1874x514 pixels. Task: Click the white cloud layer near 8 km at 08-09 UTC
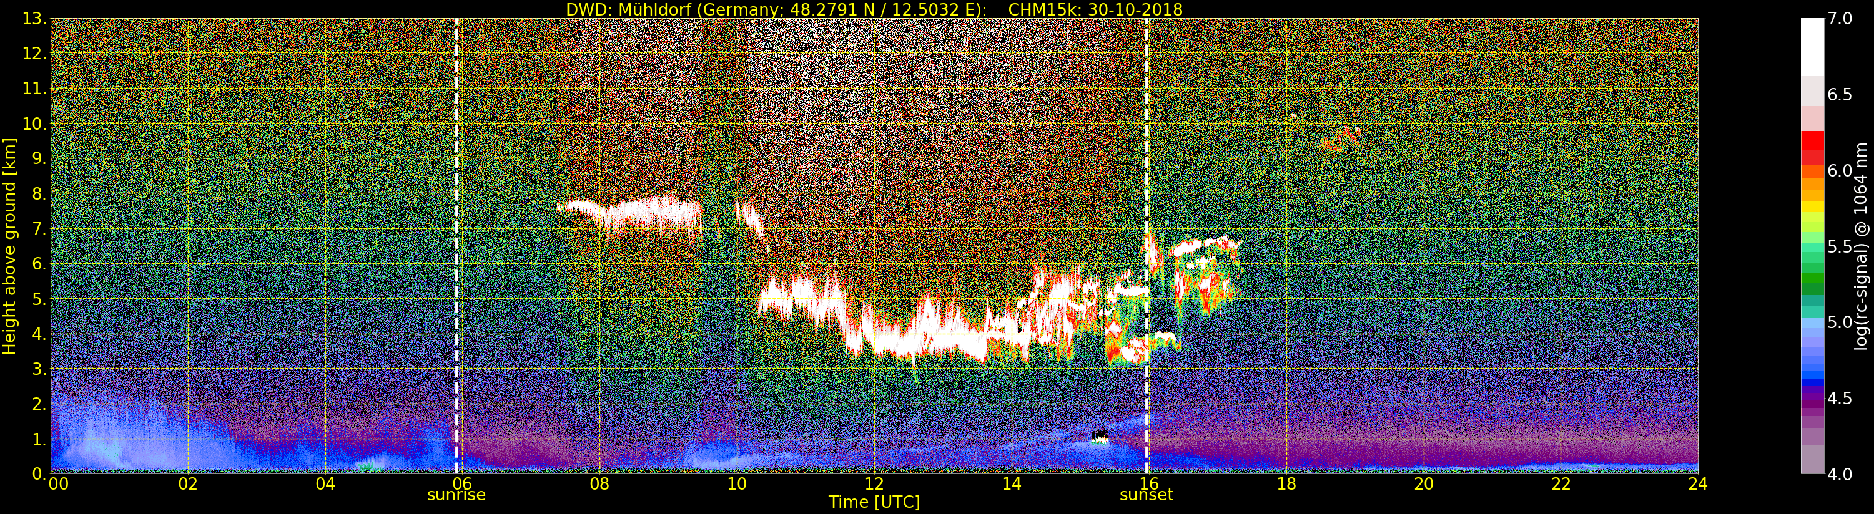pyautogui.click(x=631, y=215)
